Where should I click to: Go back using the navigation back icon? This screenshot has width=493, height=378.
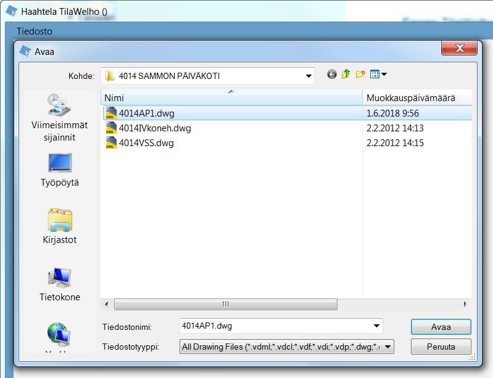click(332, 75)
